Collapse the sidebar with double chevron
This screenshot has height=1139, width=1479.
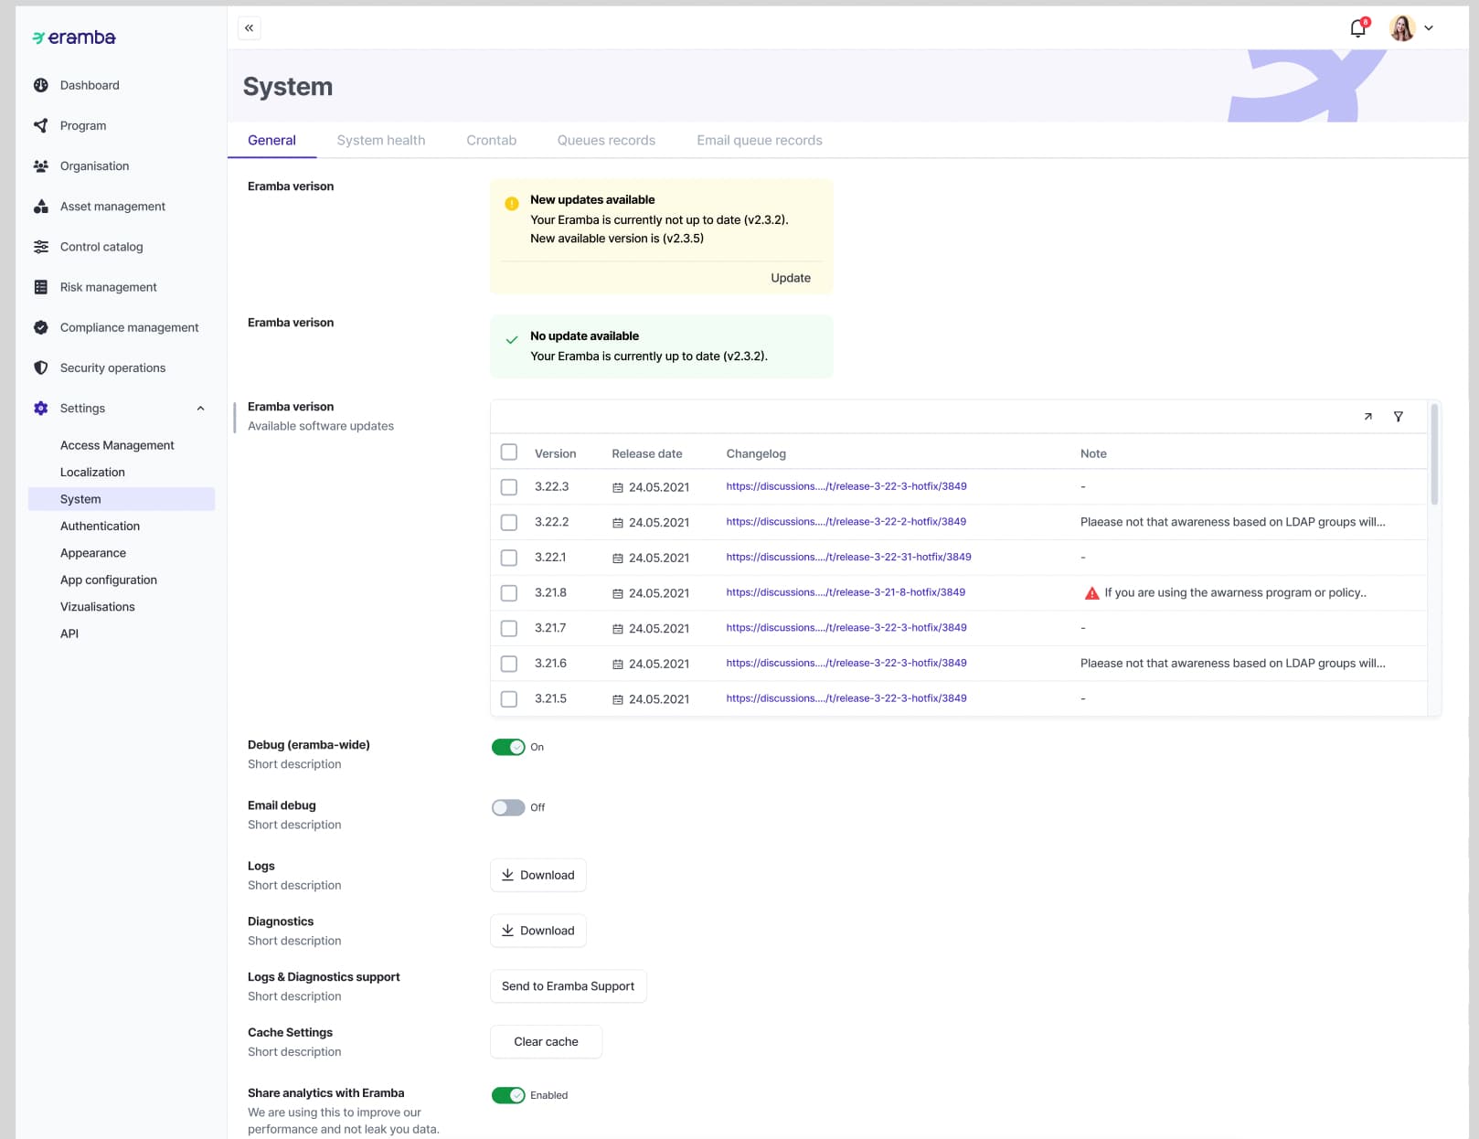[249, 28]
